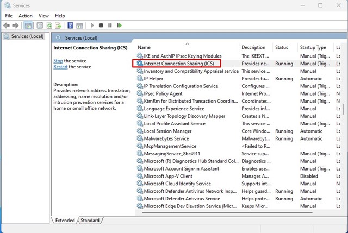Click gear icon beside IP Helper

[x=140, y=78]
